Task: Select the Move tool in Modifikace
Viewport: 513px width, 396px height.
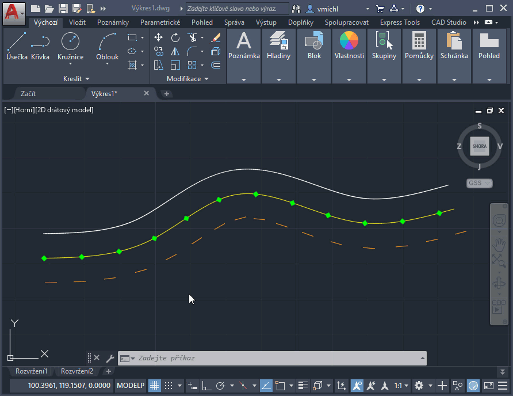Action: point(159,37)
